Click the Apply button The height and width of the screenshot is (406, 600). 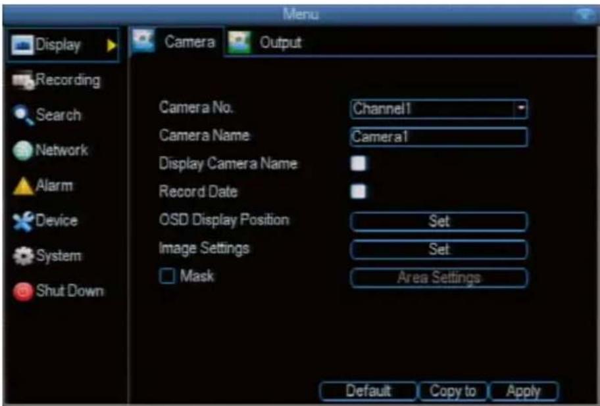click(524, 391)
